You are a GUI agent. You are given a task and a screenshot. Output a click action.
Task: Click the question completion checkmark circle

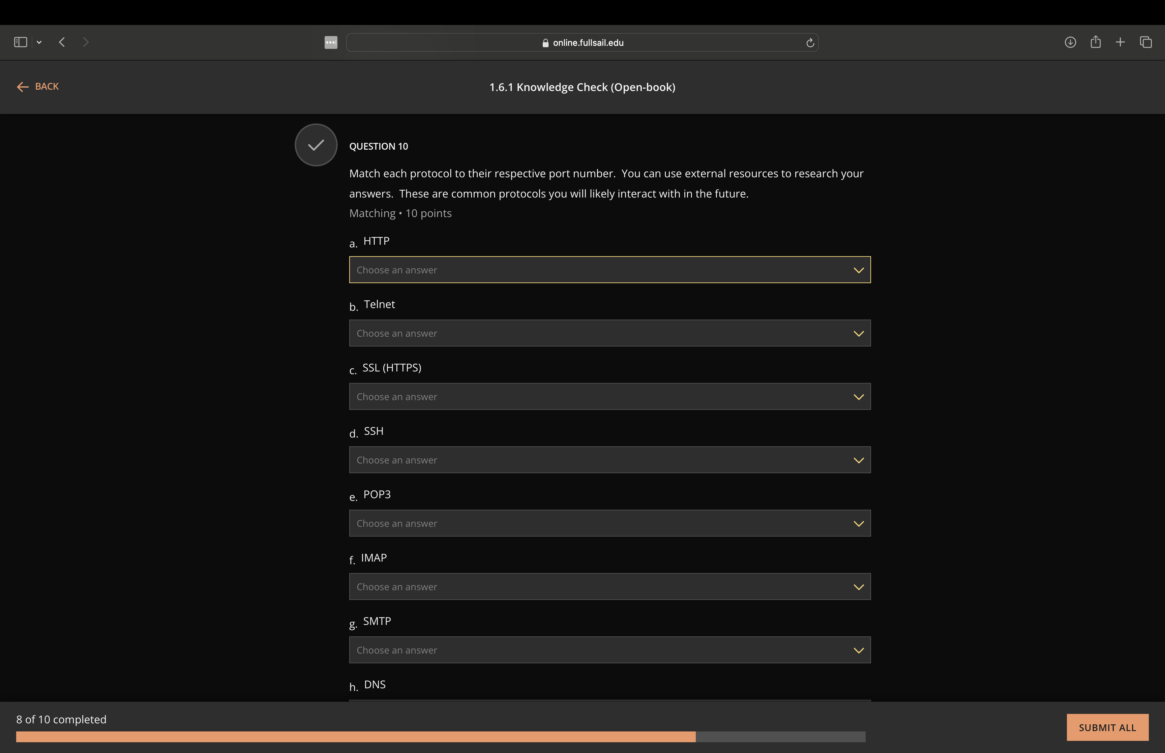315,144
